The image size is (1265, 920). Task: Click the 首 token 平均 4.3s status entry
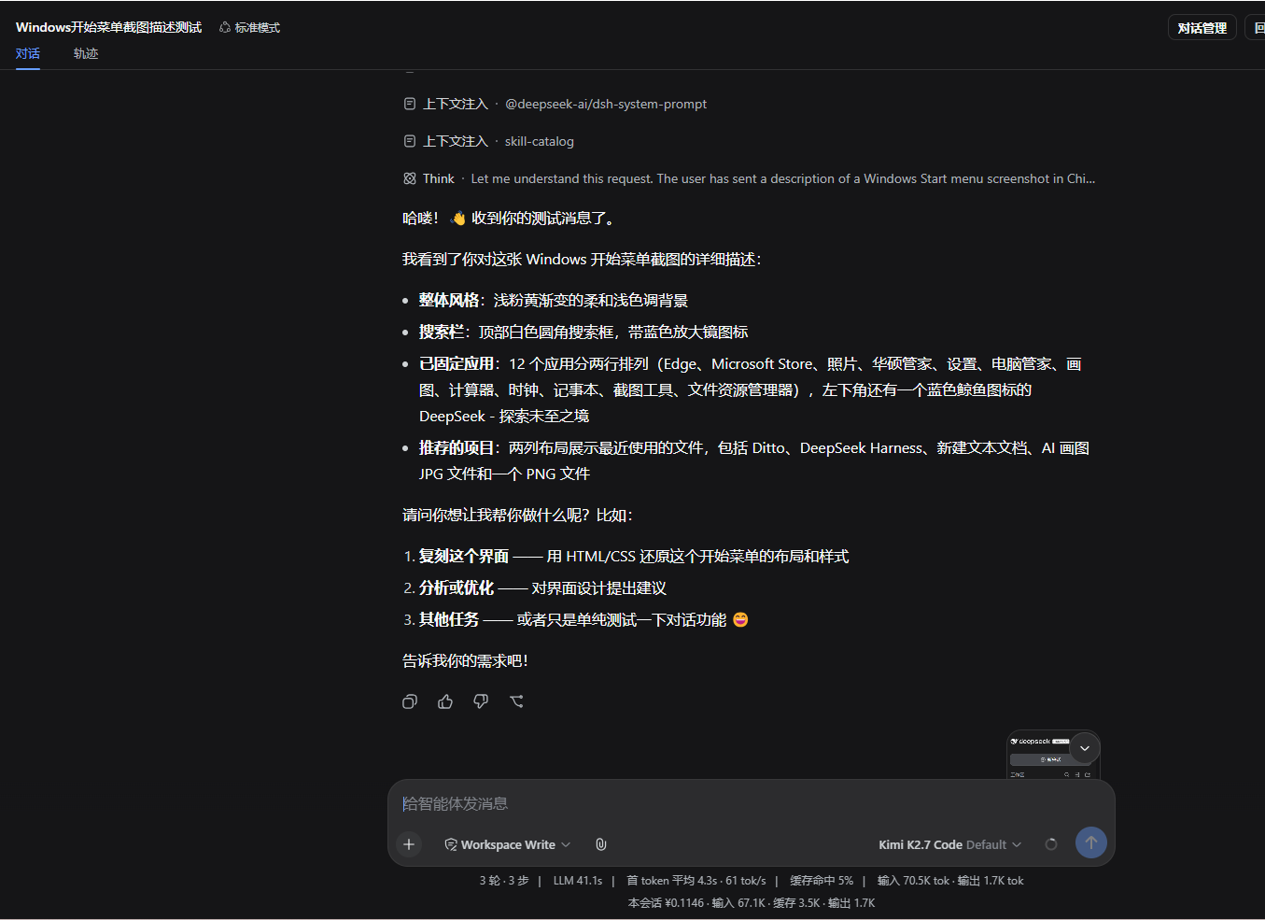pos(696,881)
